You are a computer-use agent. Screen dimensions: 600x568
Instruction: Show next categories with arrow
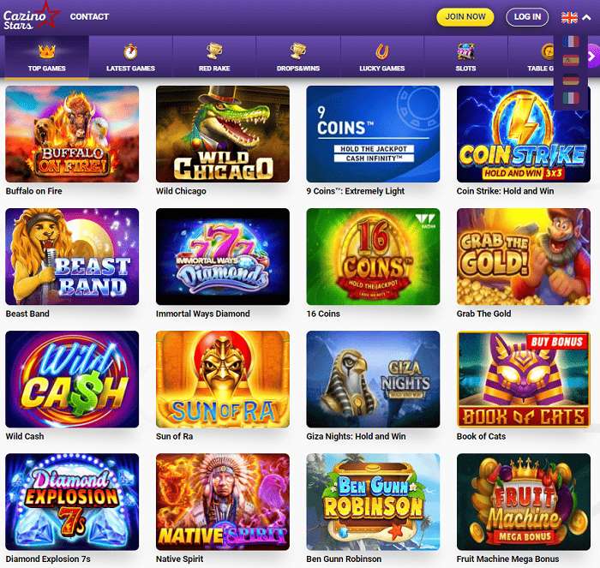pos(592,57)
